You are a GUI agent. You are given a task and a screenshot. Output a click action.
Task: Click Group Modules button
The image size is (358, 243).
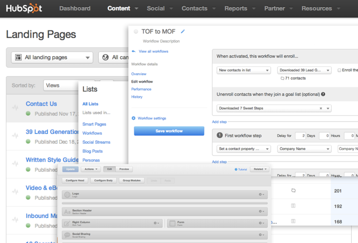point(132,180)
